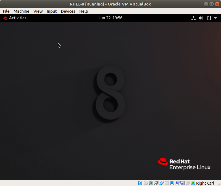This screenshot has height=186, width=221.
Task: Minimize the VirtualBox window
Action: coord(206,4)
